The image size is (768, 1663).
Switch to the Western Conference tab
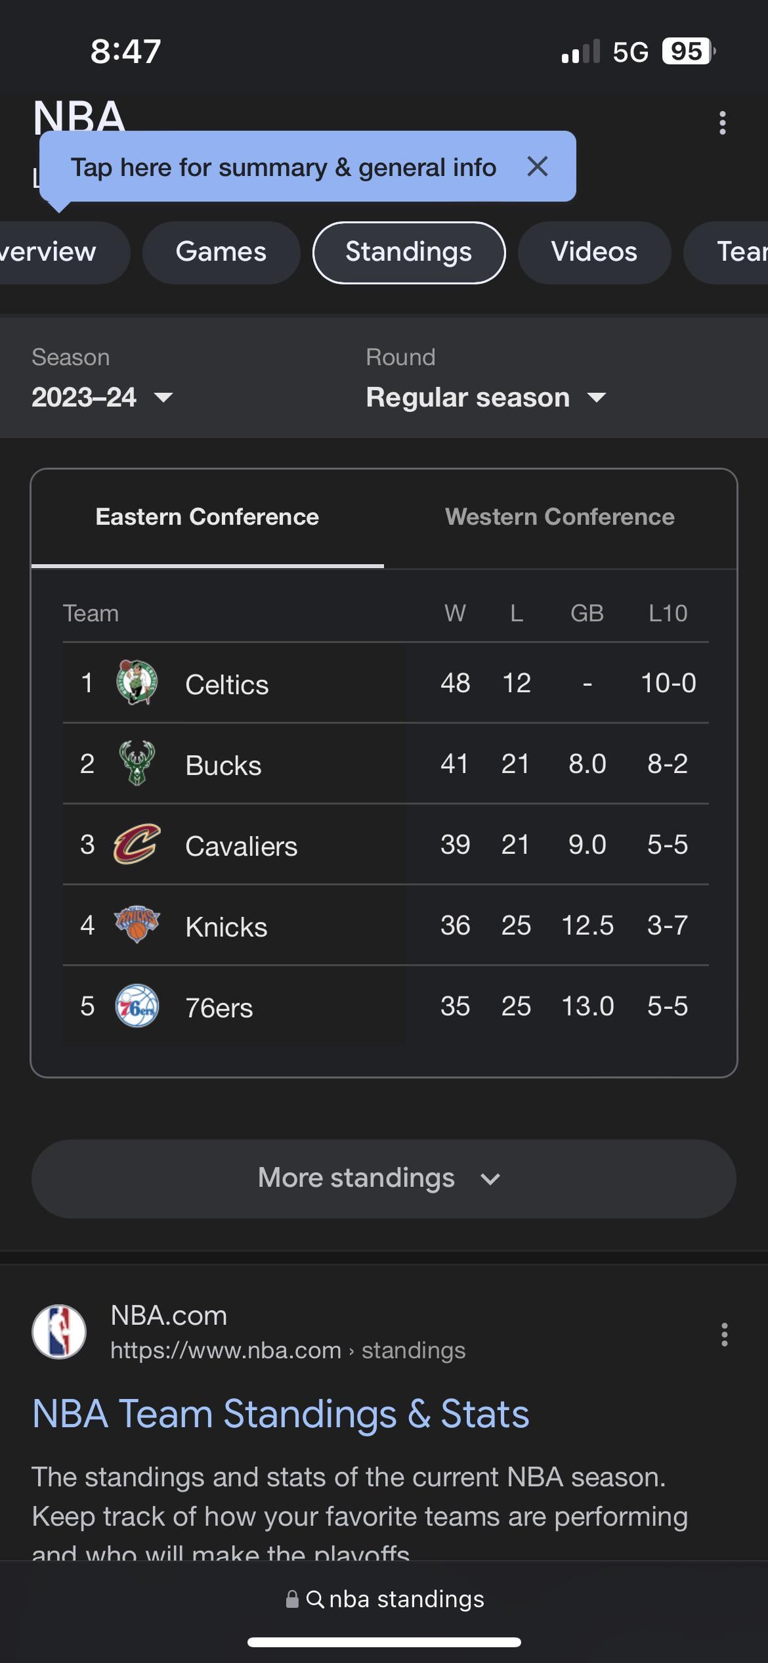[560, 517]
